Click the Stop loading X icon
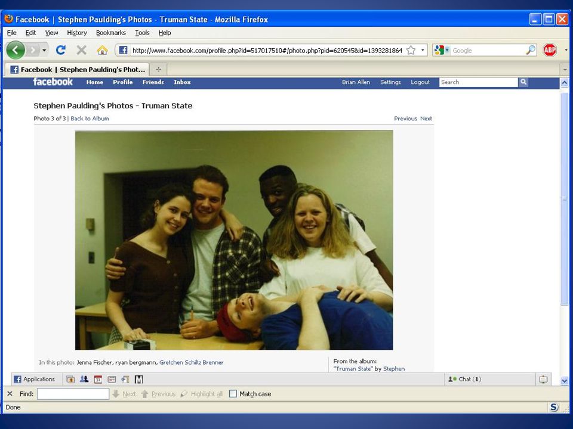The width and height of the screenshot is (573, 429). point(82,50)
